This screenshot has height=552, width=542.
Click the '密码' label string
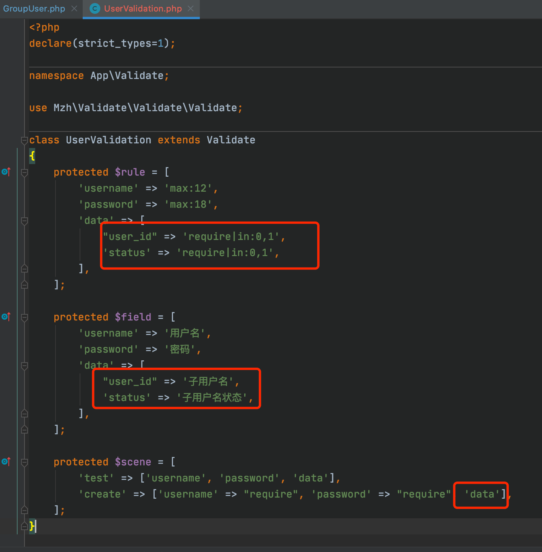pyautogui.click(x=180, y=349)
